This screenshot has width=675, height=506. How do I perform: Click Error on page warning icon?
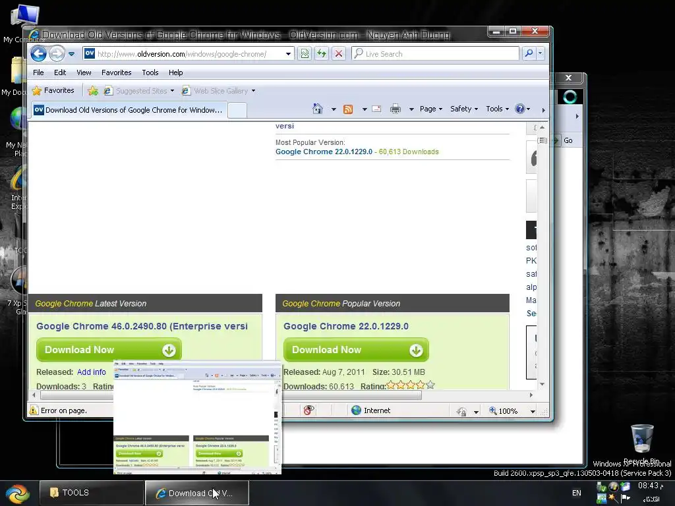(x=33, y=410)
